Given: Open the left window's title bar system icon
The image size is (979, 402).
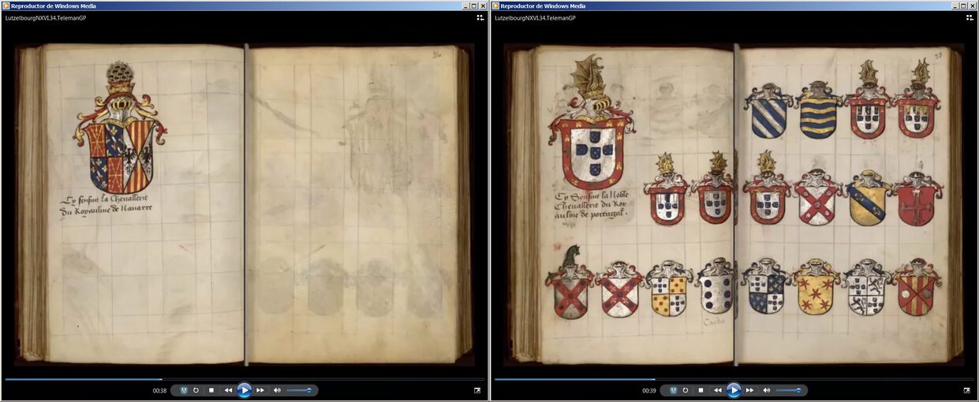Looking at the screenshot, I should coord(6,6).
